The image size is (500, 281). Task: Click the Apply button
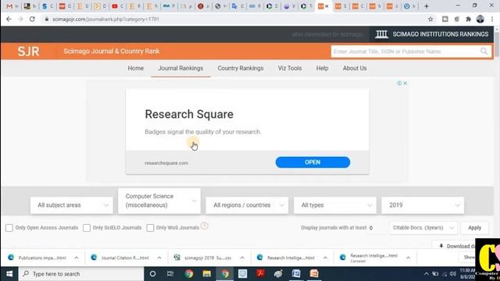474,228
